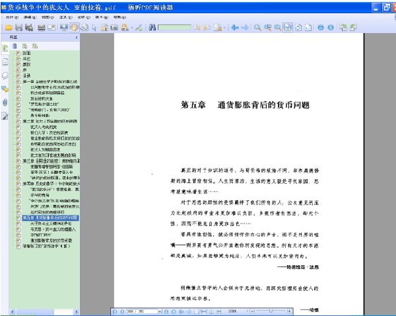Select the 第一章 bookmark entry

tap(49, 81)
